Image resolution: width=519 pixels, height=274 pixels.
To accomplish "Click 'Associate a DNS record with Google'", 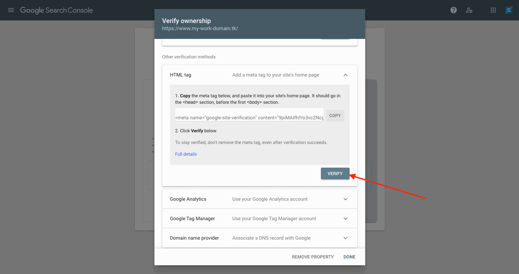I will [x=271, y=238].
